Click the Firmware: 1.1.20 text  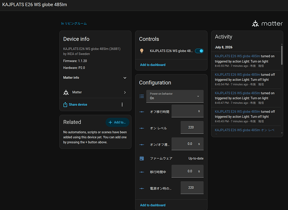75,61
